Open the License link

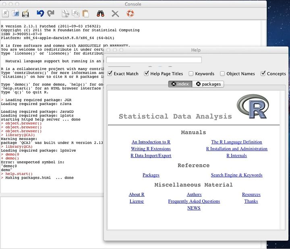[x=137, y=201]
